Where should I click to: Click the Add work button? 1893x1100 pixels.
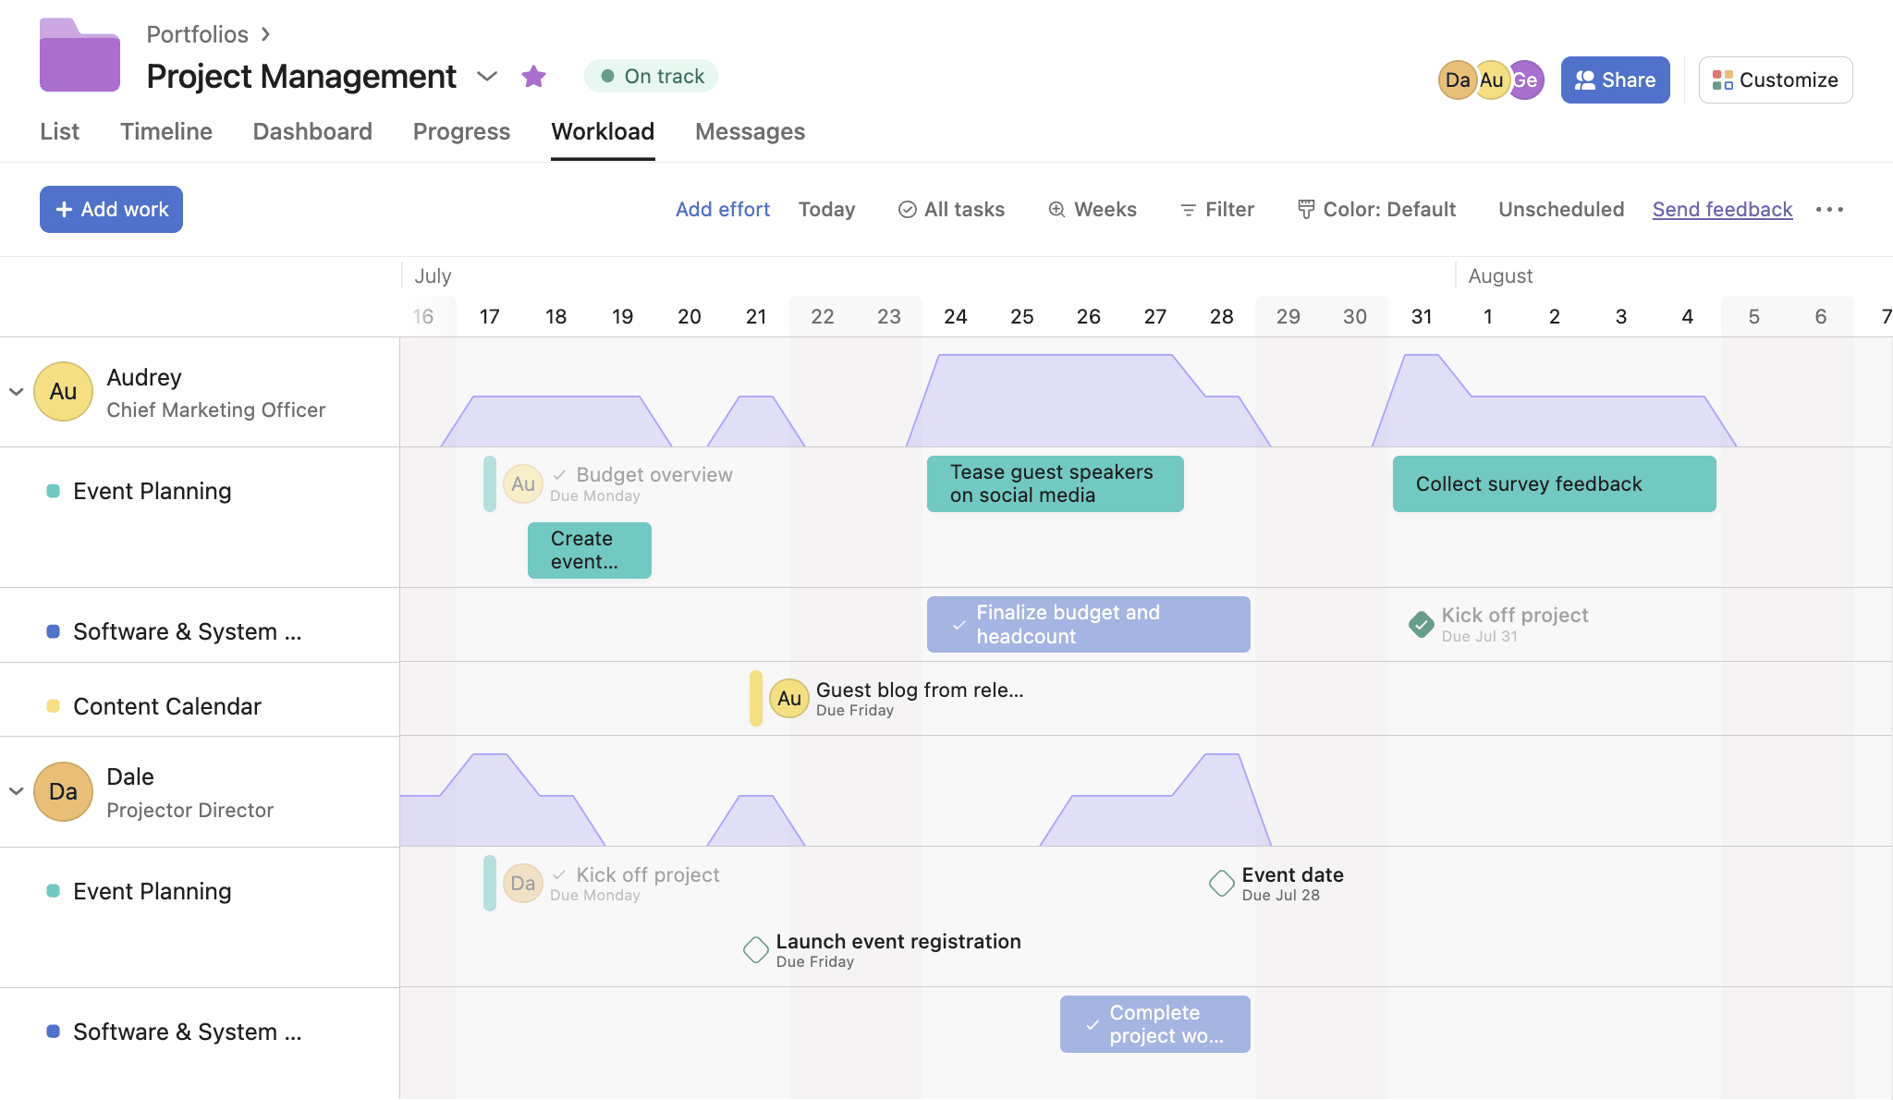(111, 208)
